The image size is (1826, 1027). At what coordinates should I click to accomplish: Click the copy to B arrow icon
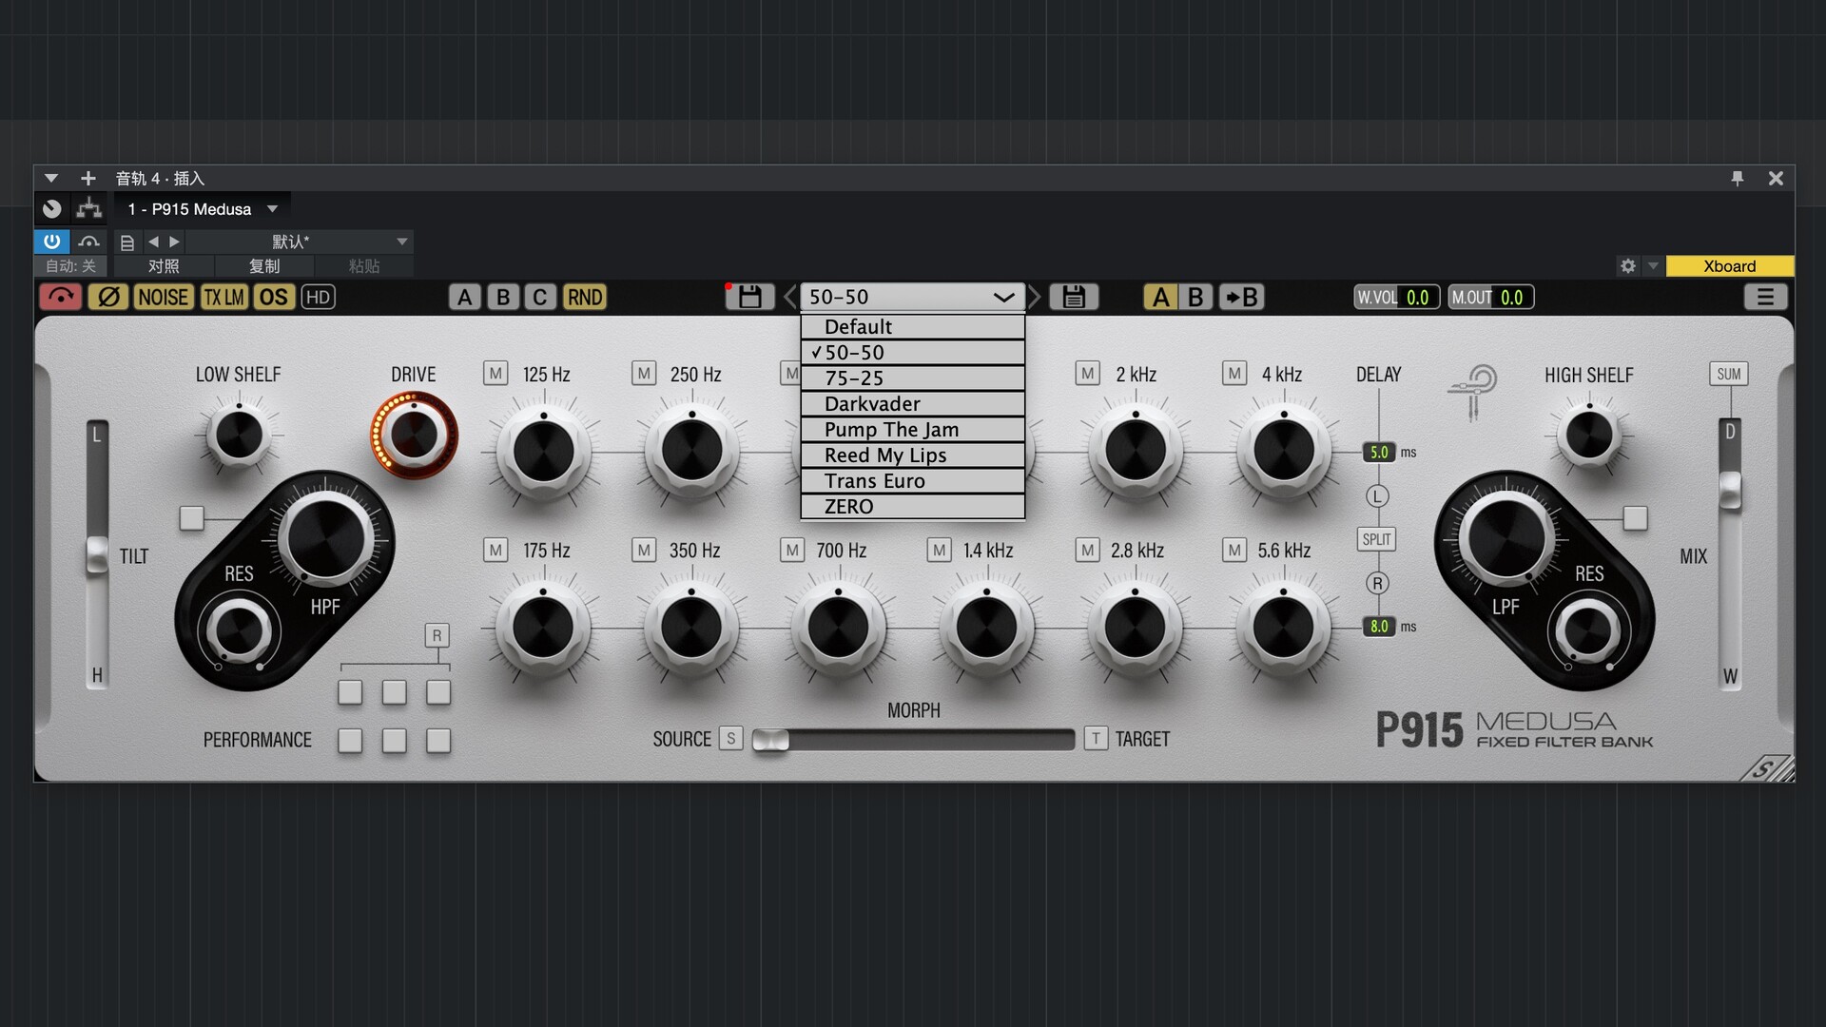[1241, 298]
